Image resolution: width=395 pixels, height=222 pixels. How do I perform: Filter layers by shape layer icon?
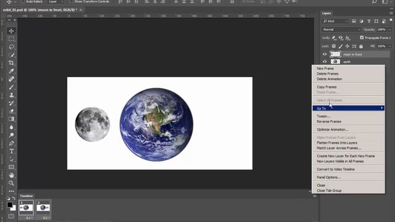(x=376, y=21)
